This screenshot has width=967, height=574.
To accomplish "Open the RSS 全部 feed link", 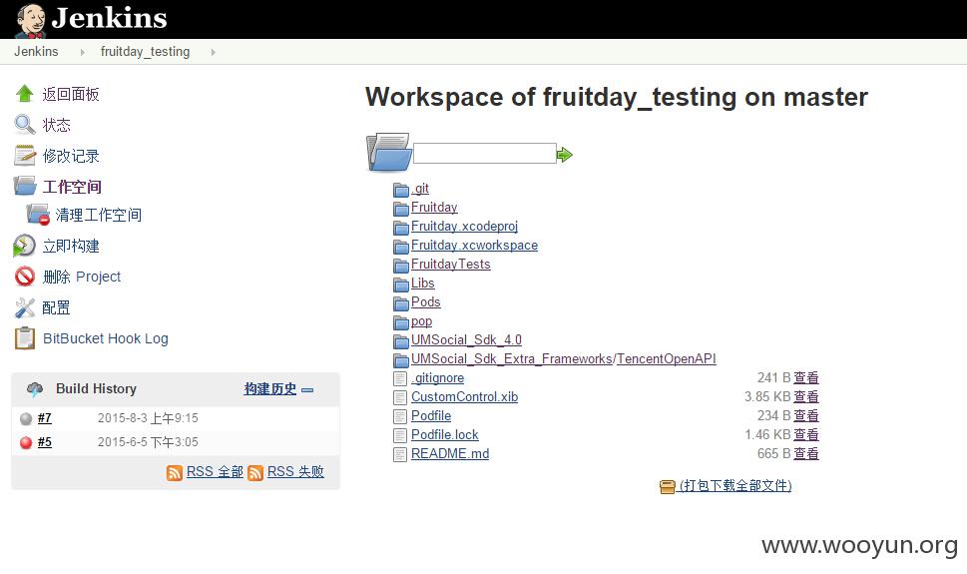I will tap(216, 471).
